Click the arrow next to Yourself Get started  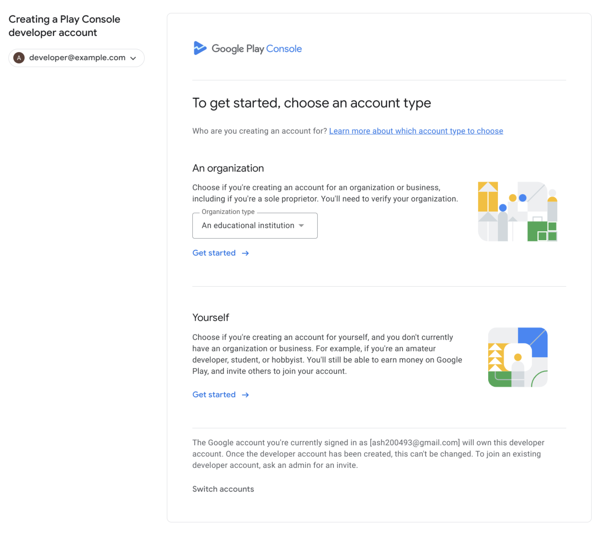(x=245, y=395)
